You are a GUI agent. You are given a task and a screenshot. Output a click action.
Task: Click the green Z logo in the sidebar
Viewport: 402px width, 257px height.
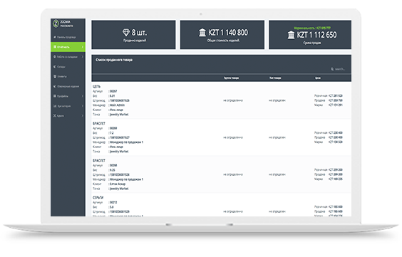pyautogui.click(x=56, y=23)
